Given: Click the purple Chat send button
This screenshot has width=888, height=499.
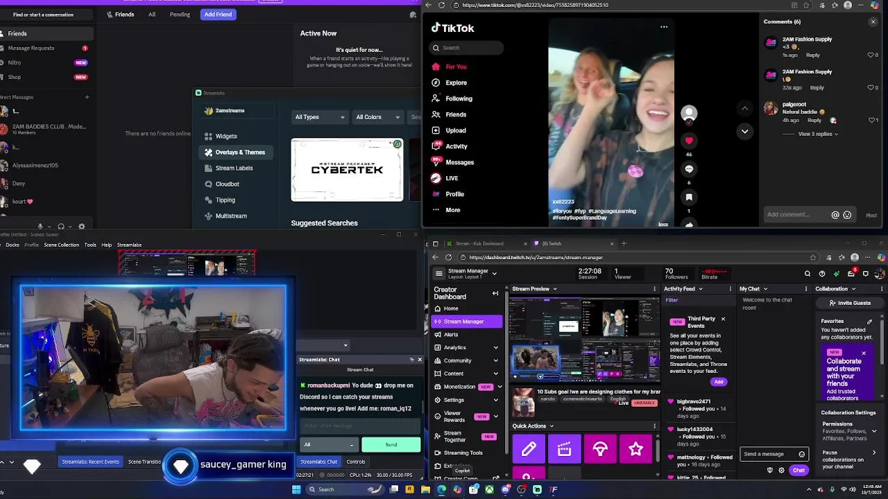Looking at the screenshot, I should pos(799,471).
